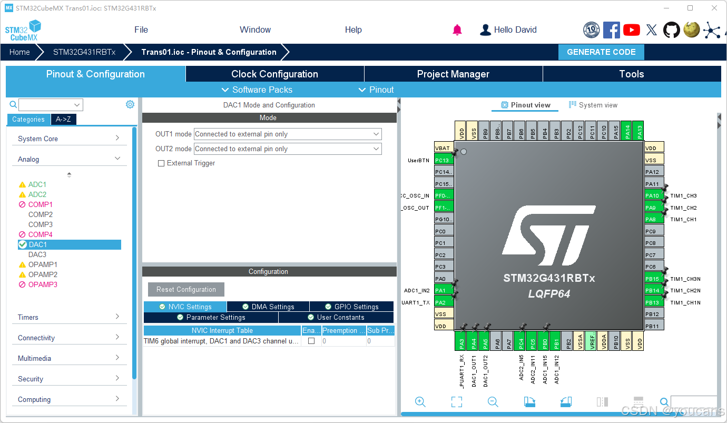Expand the Timers category
This screenshot has height=423, width=727.
coord(69,317)
